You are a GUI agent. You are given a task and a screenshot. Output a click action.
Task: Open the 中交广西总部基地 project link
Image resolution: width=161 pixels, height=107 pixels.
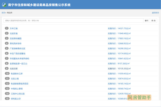click(17, 53)
